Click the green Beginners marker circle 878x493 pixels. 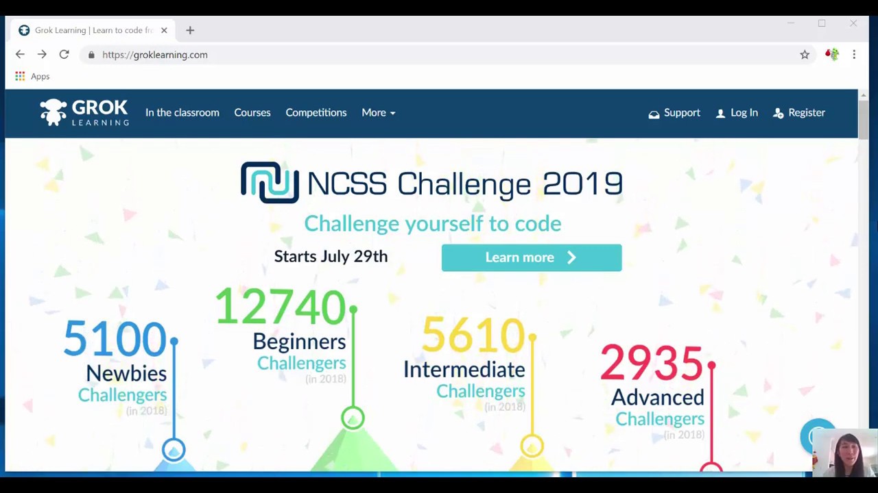tap(353, 418)
